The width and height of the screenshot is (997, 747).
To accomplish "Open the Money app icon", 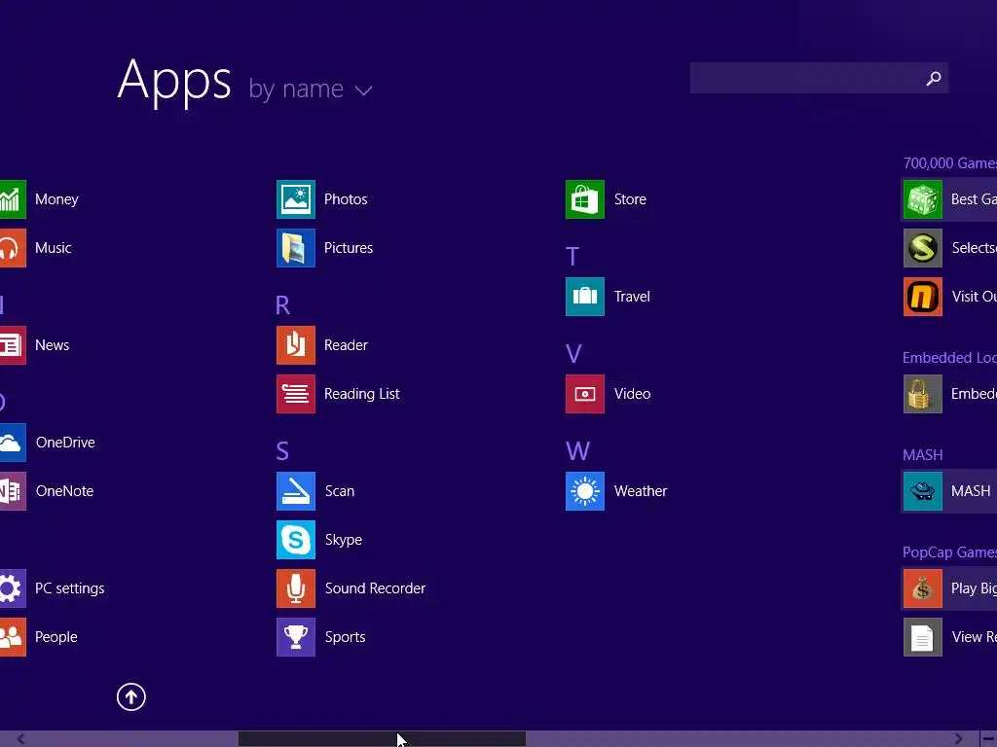I will 13,199.
